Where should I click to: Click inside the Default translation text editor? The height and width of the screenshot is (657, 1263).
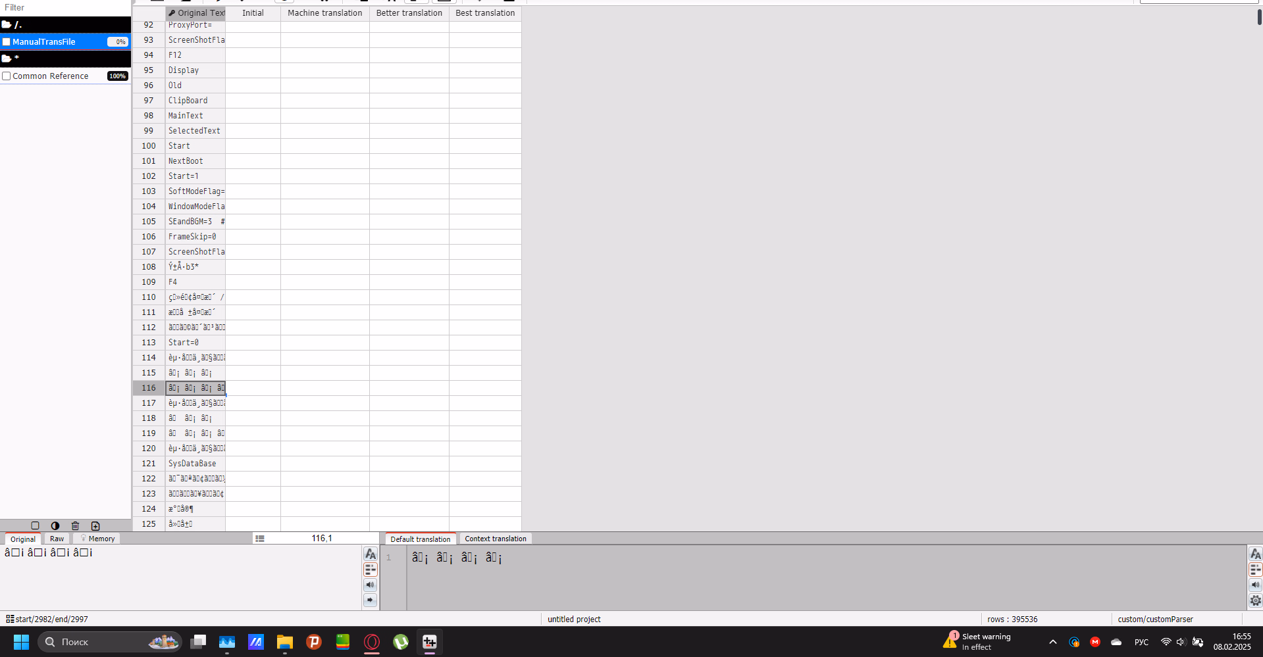pyautogui.click(x=826, y=577)
